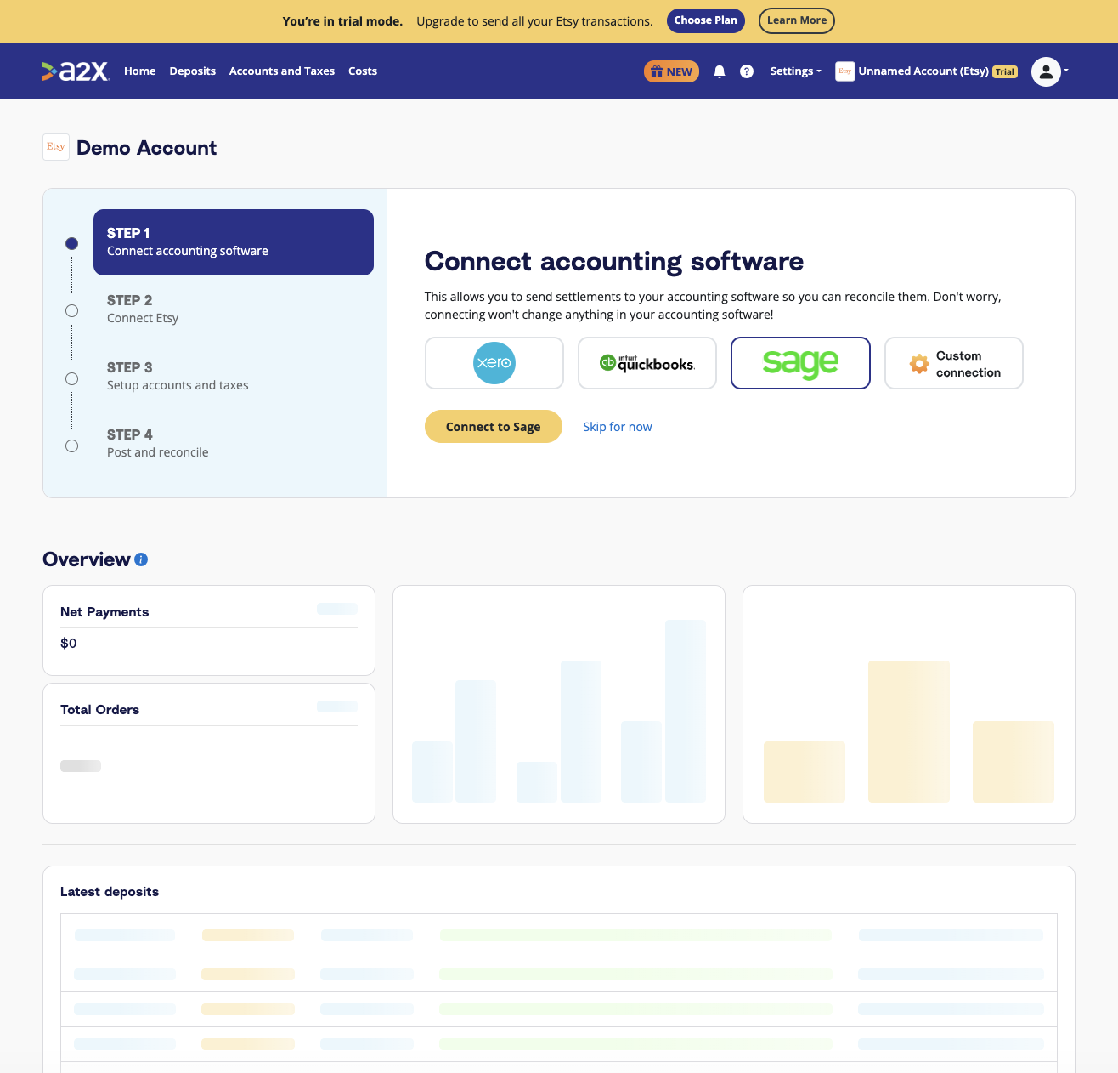Click the Skip for now link
This screenshot has height=1073, width=1118.
pyautogui.click(x=618, y=427)
